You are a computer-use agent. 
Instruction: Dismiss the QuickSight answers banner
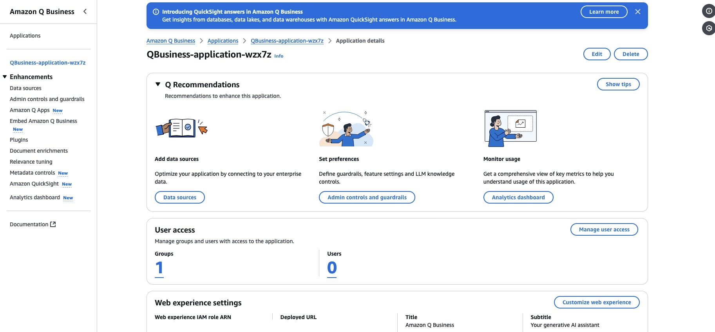(x=638, y=12)
